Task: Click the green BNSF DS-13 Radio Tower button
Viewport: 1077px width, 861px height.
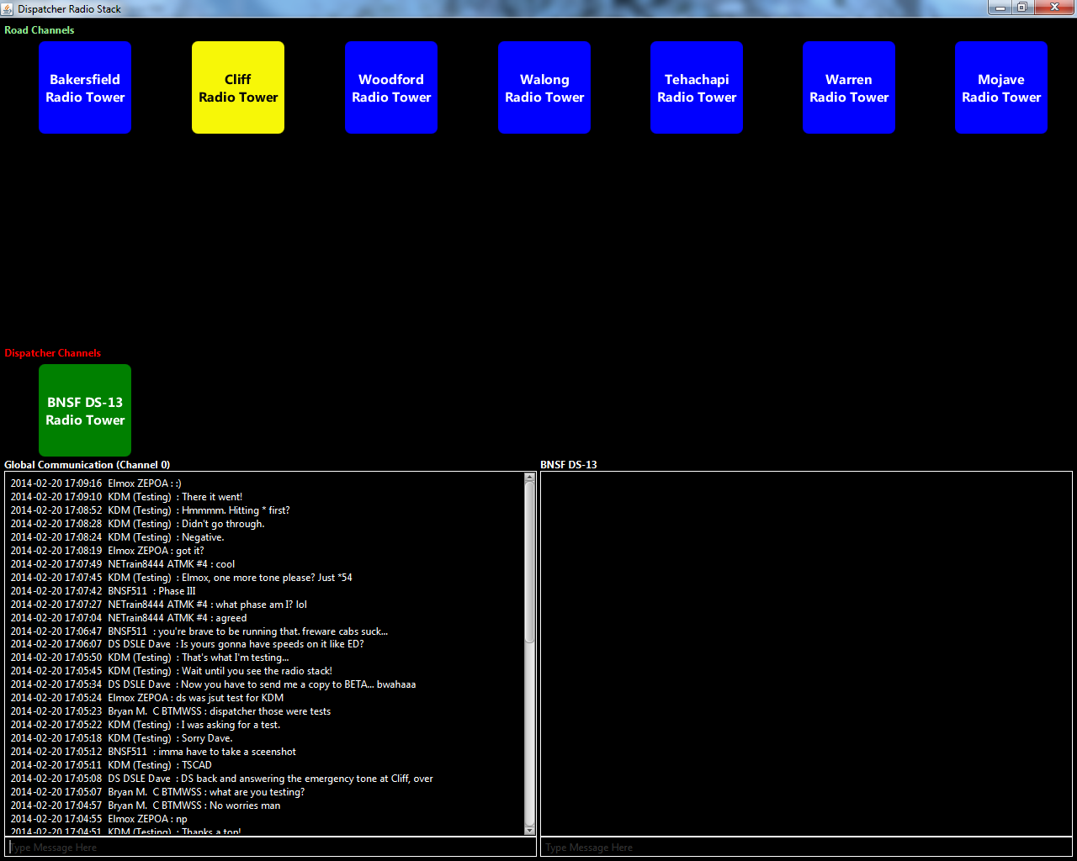Action: (x=85, y=410)
